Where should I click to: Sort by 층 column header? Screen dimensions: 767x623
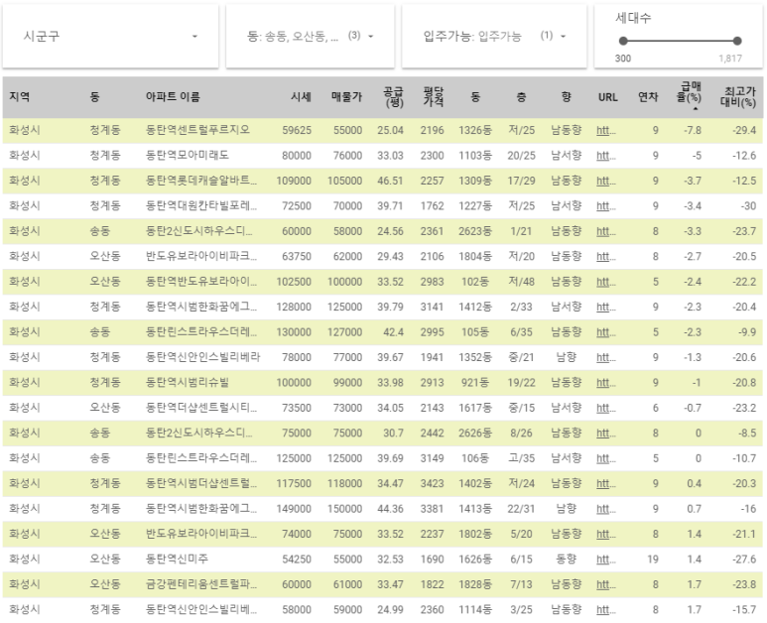[522, 97]
